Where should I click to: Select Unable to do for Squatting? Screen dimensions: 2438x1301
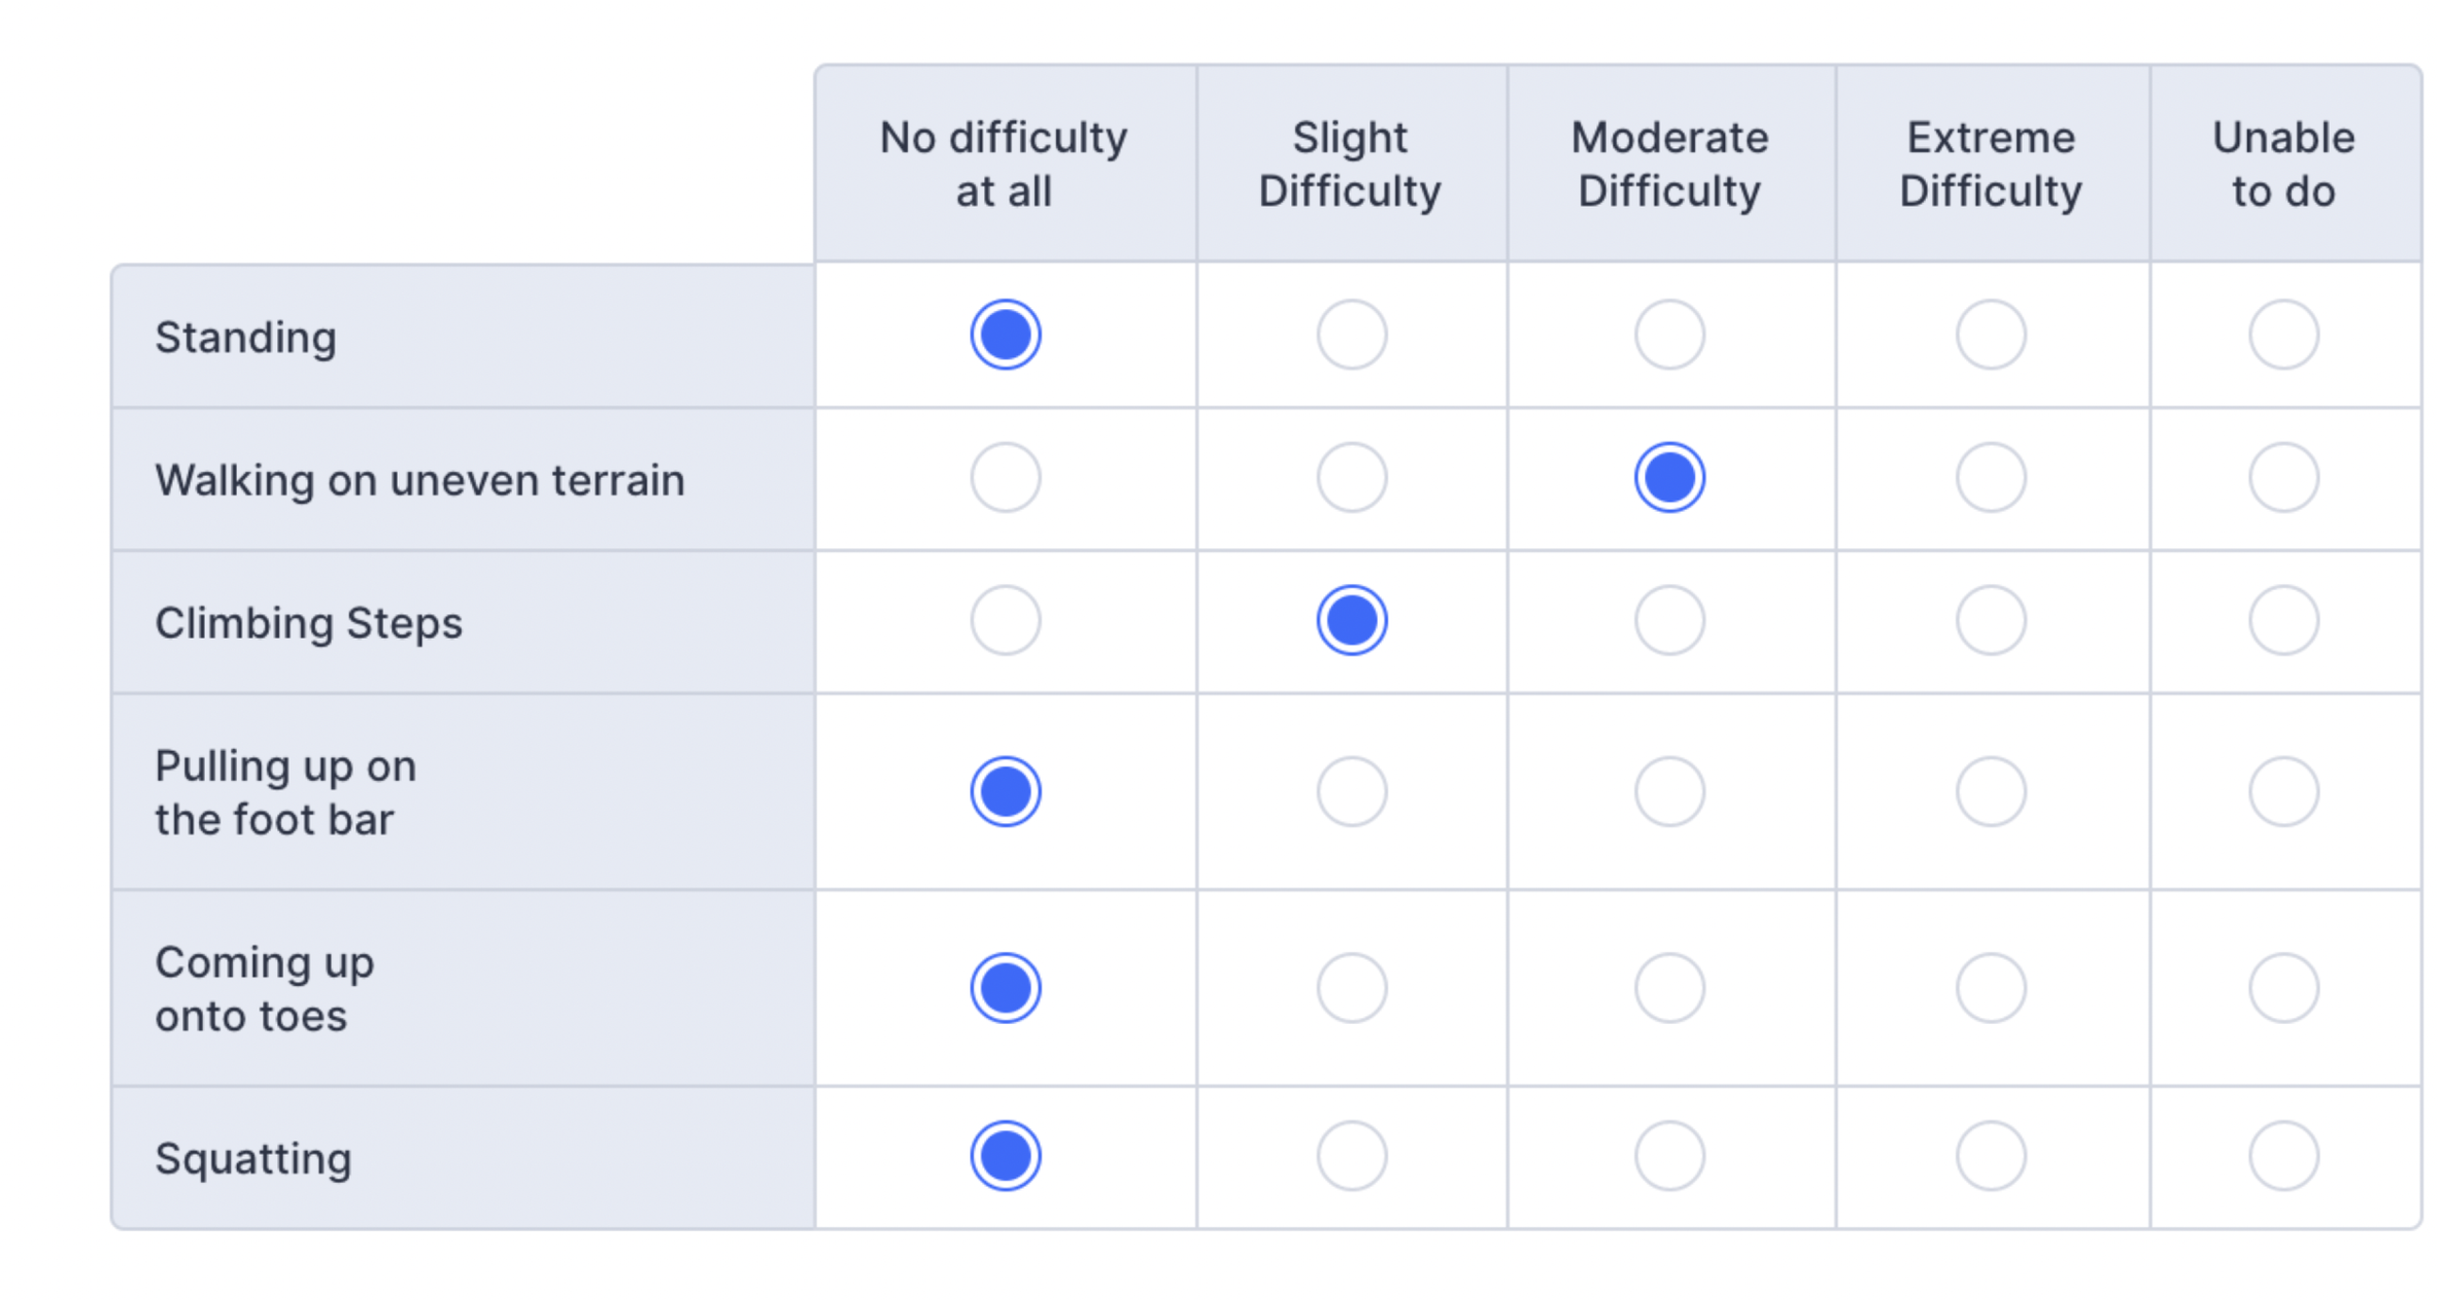coord(2283,1157)
